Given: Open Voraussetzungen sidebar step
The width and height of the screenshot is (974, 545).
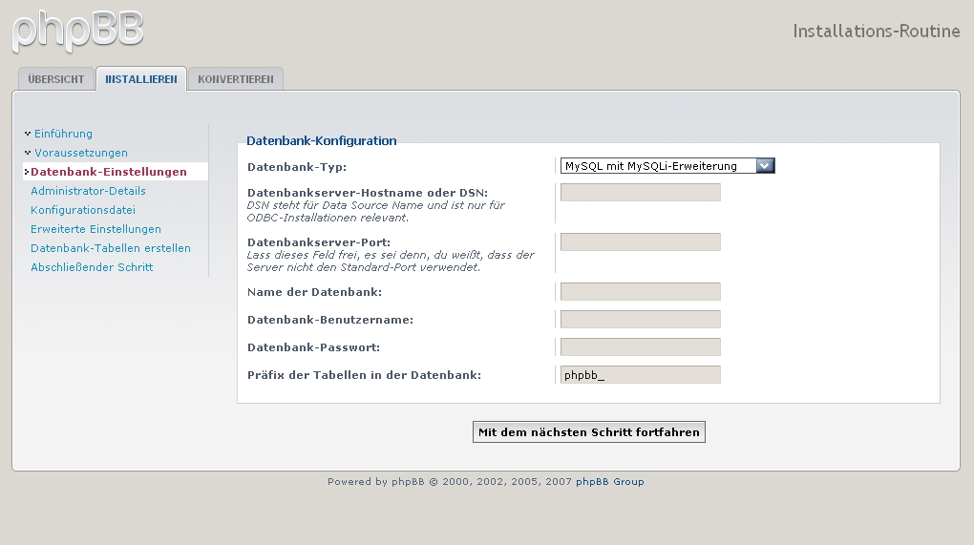Looking at the screenshot, I should coord(80,153).
